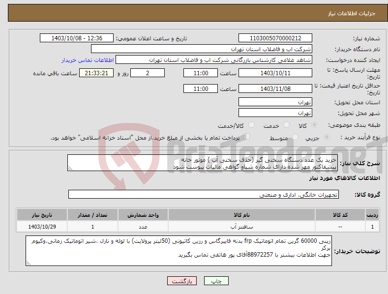Click the شرح کلی نیاز description textarea
Image resolution: width=388 pixels, height=294 pixels.
coord(203,163)
